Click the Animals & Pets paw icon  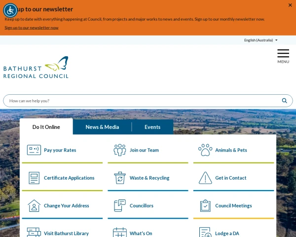(x=205, y=150)
